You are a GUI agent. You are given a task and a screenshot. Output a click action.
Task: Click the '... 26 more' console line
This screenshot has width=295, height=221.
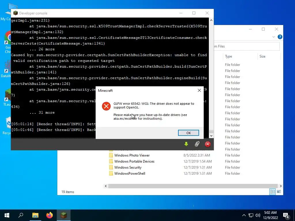click(x=42, y=49)
